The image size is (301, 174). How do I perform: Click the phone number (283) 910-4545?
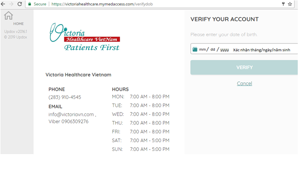point(64,97)
